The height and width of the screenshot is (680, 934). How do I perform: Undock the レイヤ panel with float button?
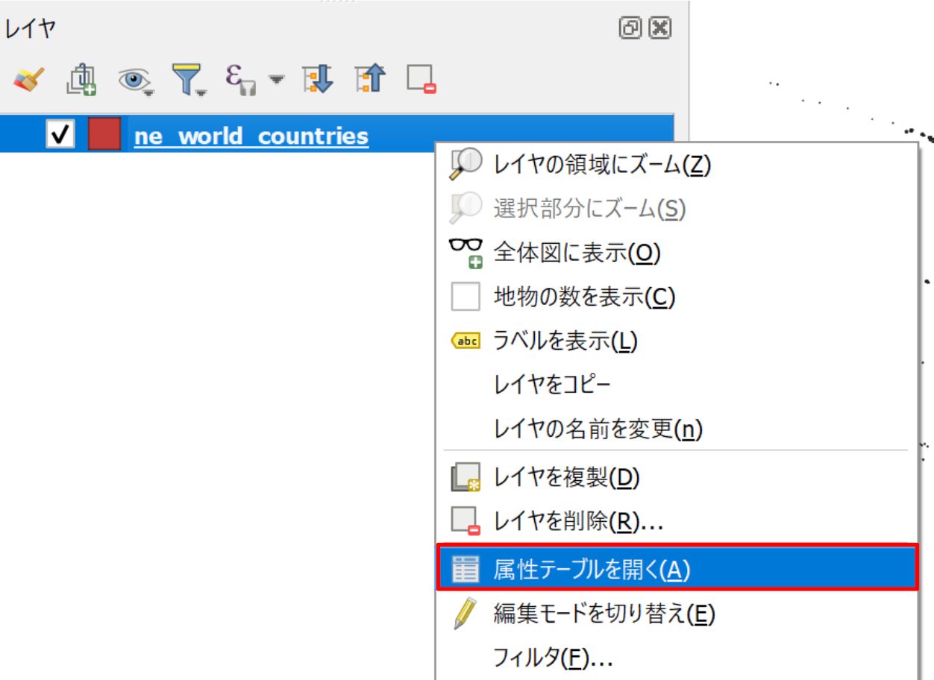pyautogui.click(x=630, y=28)
